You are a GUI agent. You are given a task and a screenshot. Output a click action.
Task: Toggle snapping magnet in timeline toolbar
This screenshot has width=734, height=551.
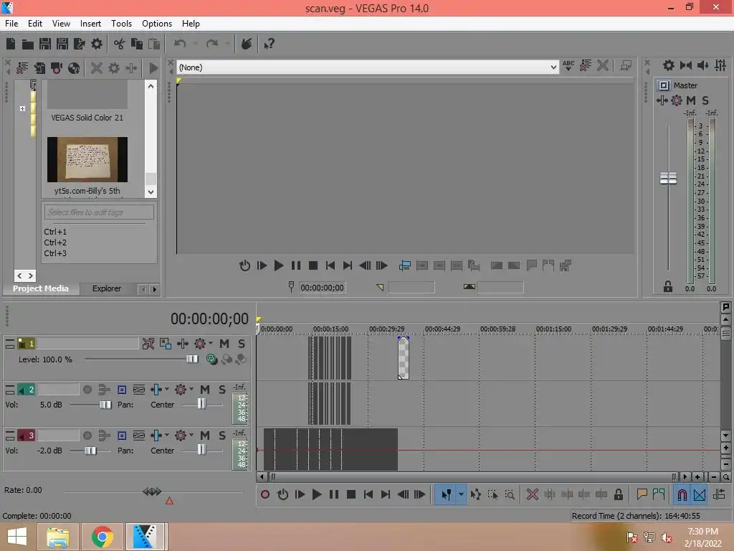(x=682, y=494)
